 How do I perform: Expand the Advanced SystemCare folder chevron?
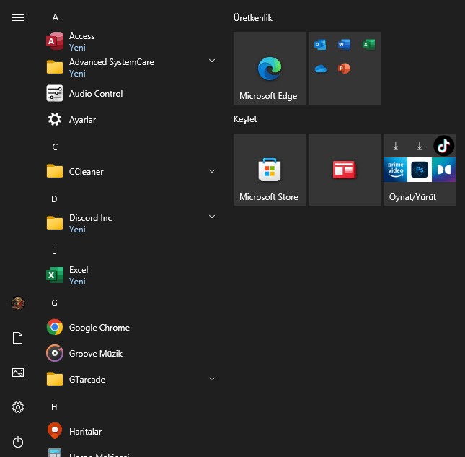pyautogui.click(x=212, y=61)
